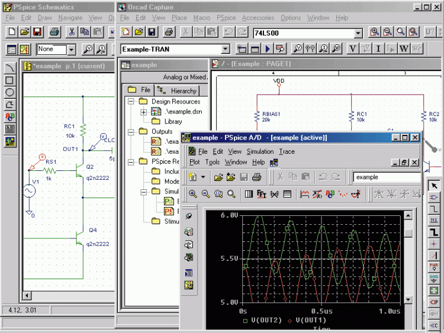Screen dimensions: 444x333
Task: Select the arc drawing tool in PSpice Schematics
Action: [x=9, y=67]
